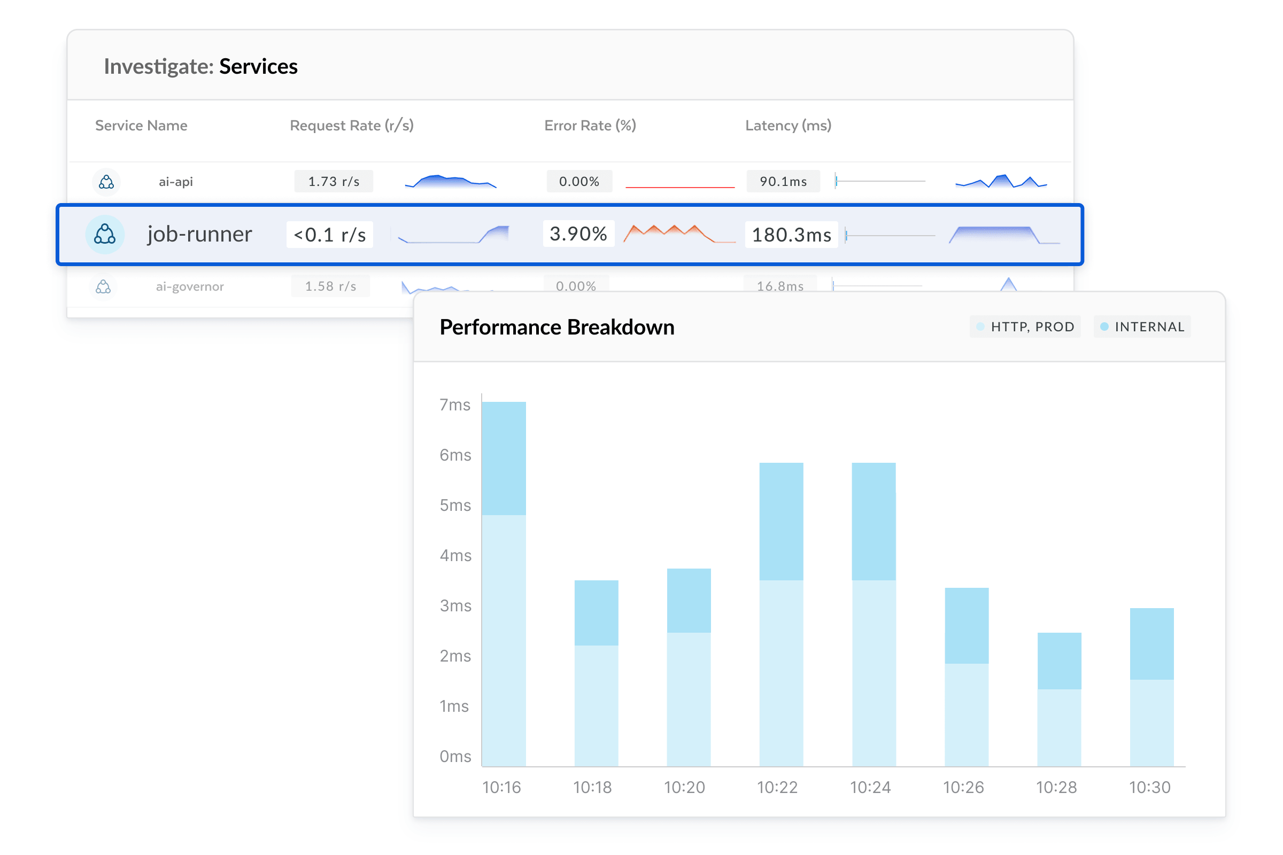1283x855 pixels.
Task: Click the 7ms y-axis label
Action: (x=455, y=405)
